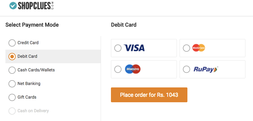
Task: Click the greyed-out Cash on Delivery radio
Action: pyautogui.click(x=12, y=111)
